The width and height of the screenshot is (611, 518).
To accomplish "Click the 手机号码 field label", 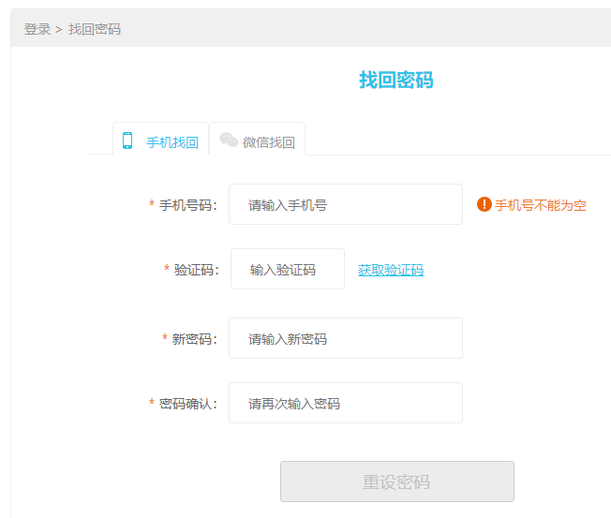I will click(187, 205).
